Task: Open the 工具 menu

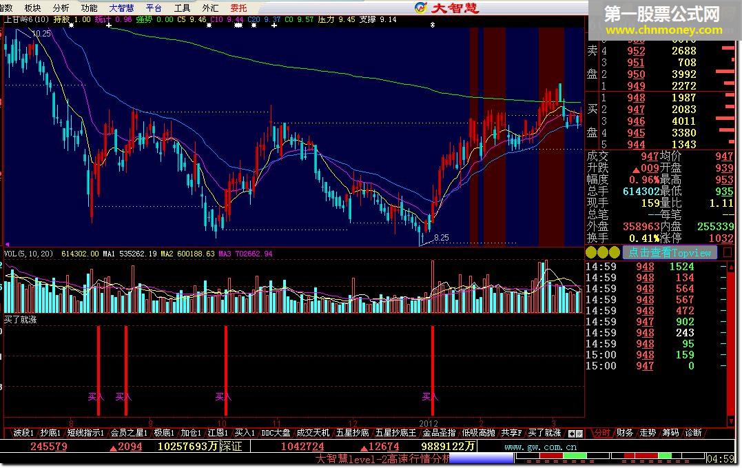Action: click(x=182, y=8)
